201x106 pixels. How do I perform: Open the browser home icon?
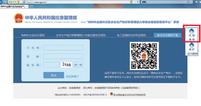click(196, 2)
